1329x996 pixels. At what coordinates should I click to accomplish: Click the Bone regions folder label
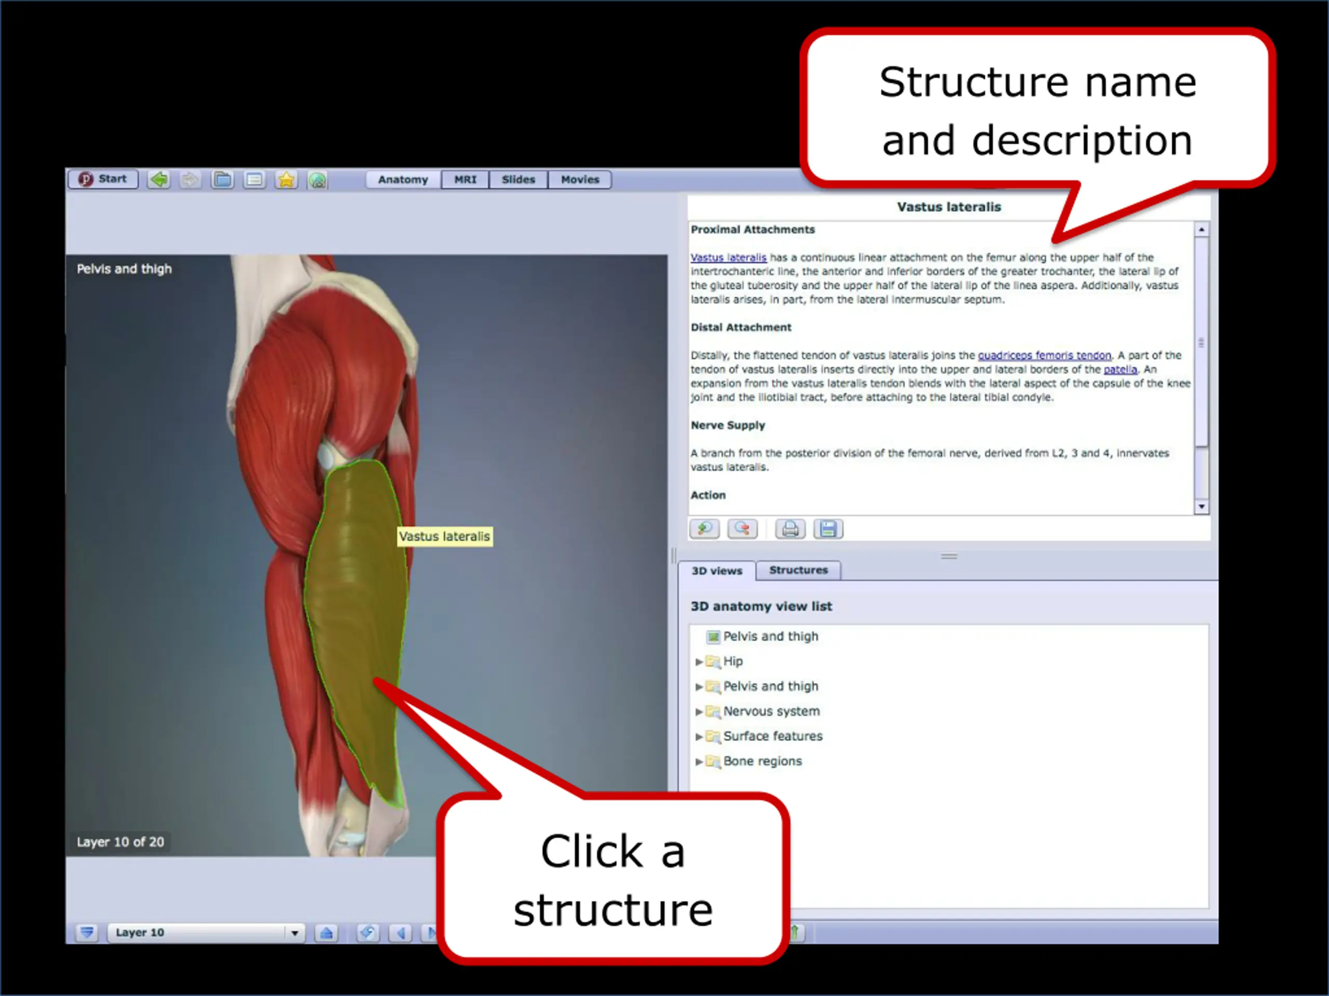(763, 761)
